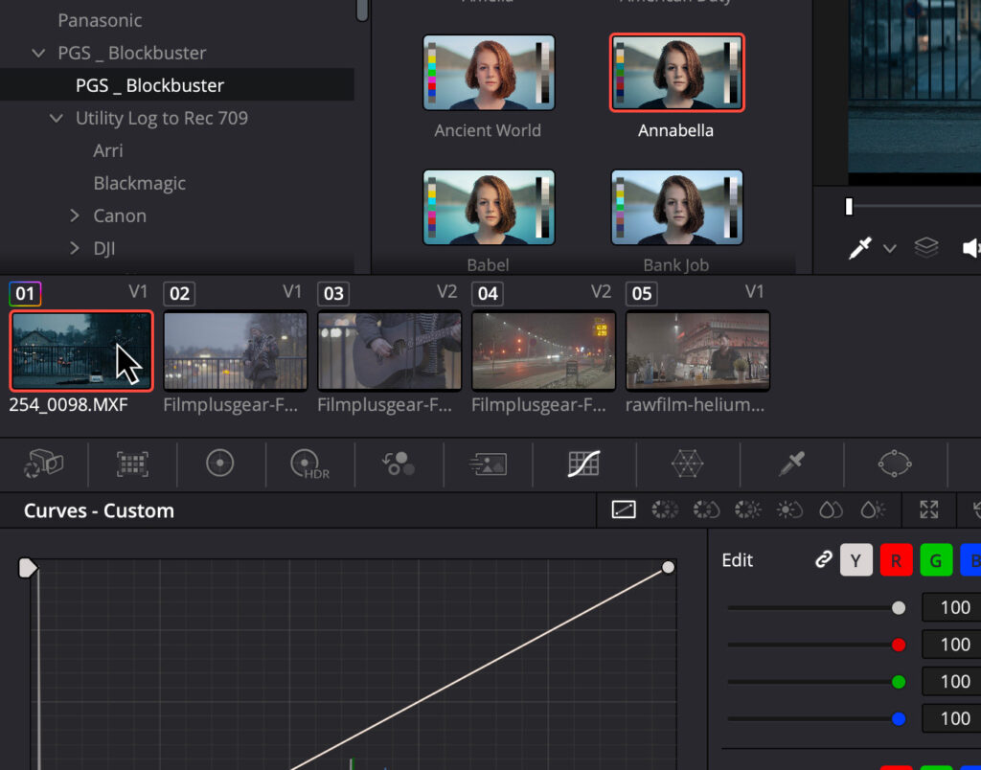Toggle the red R channel button
Screen dimensions: 981x770
896,560
